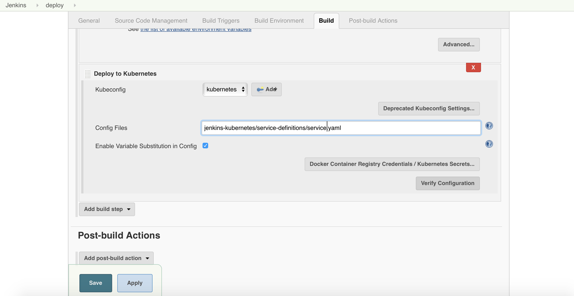Viewport: 574px width, 296px height.
Task: Click drag handle of Deploy to Kubernetes step
Action: [x=88, y=74]
